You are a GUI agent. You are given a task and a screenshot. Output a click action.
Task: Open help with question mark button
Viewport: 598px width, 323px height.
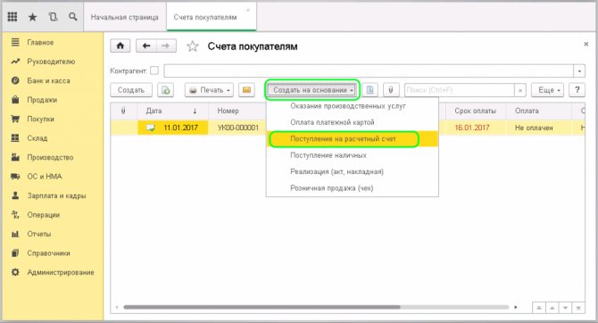pos(577,90)
